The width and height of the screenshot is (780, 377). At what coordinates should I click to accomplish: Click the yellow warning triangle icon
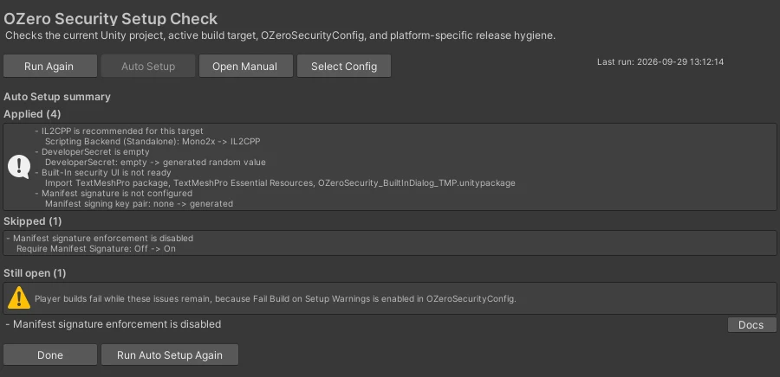pyautogui.click(x=19, y=297)
